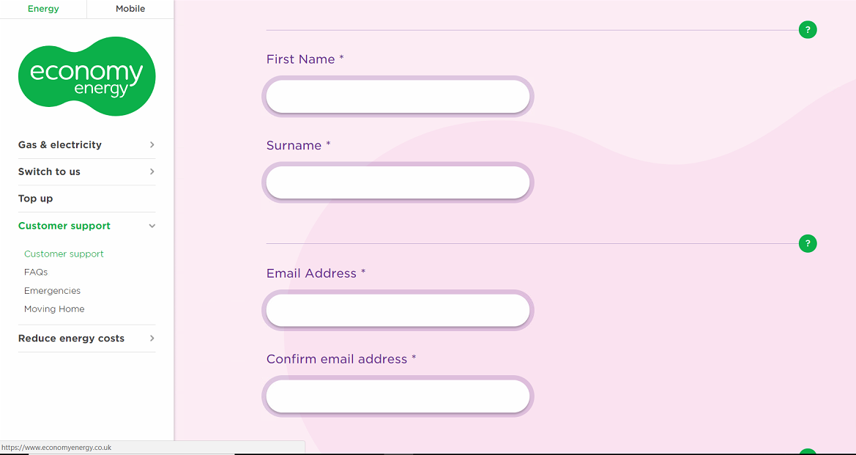This screenshot has width=856, height=455.
Task: Click the Economy Energy logo
Action: (86, 76)
